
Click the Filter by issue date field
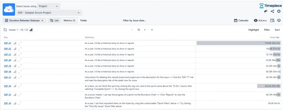click(134, 21)
